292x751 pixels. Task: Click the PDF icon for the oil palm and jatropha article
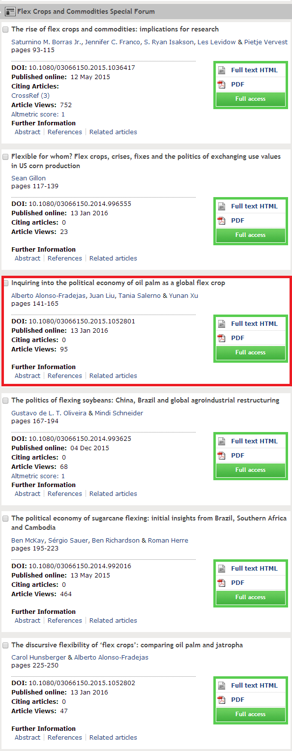pyautogui.click(x=222, y=700)
